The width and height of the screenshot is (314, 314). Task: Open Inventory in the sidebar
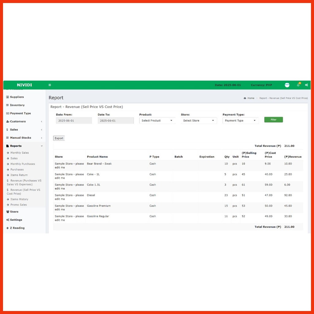pyautogui.click(x=17, y=105)
